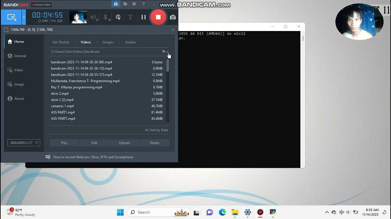Viewport: 391px width, 219px height.
Task: Switch to the Get Started tab
Action: tap(61, 42)
